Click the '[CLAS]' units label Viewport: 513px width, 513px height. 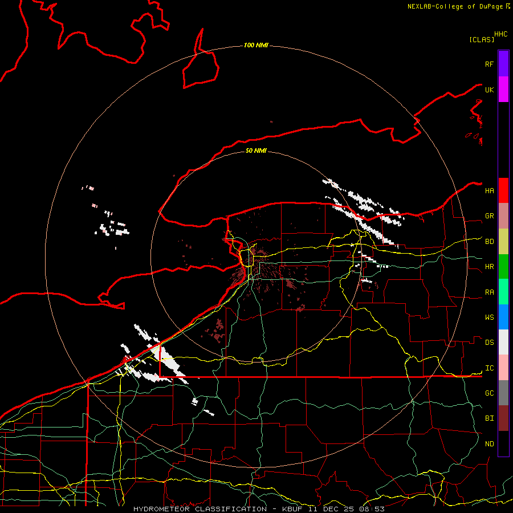pos(482,39)
